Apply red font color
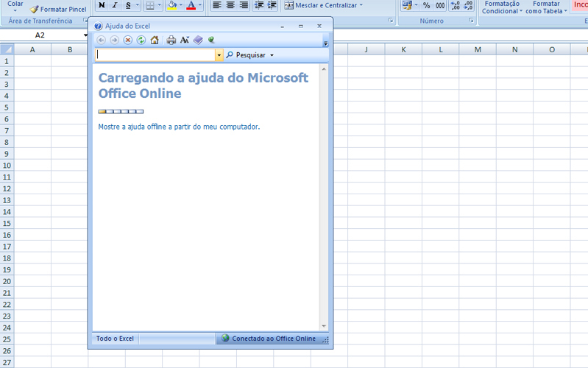Image resolution: width=588 pixels, height=368 pixels. click(191, 5)
